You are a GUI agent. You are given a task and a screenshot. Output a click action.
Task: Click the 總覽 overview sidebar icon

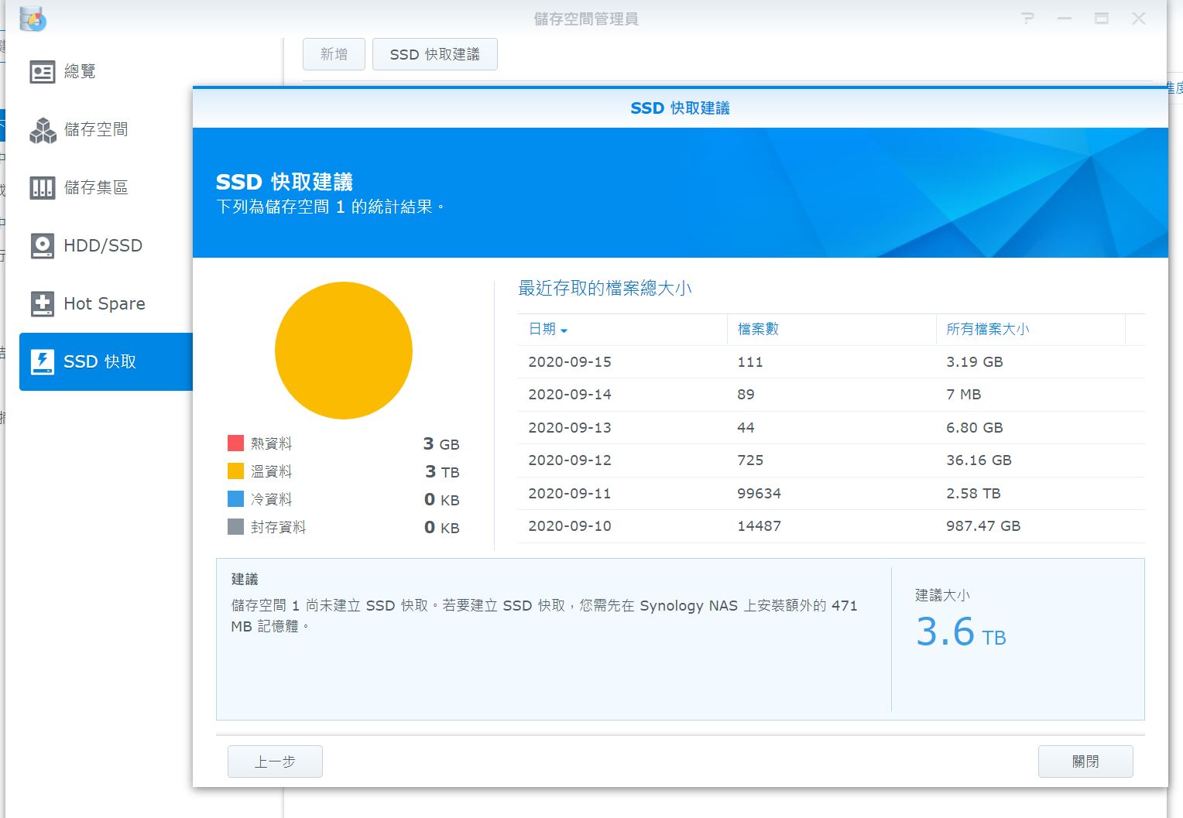click(43, 72)
